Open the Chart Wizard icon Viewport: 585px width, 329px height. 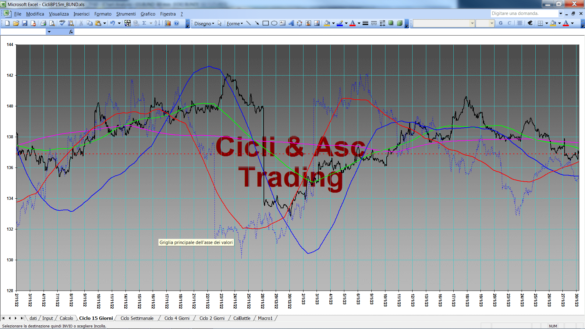click(x=168, y=23)
